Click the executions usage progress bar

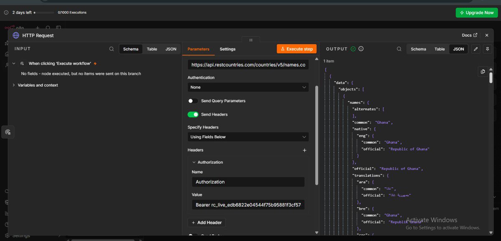(45, 13)
